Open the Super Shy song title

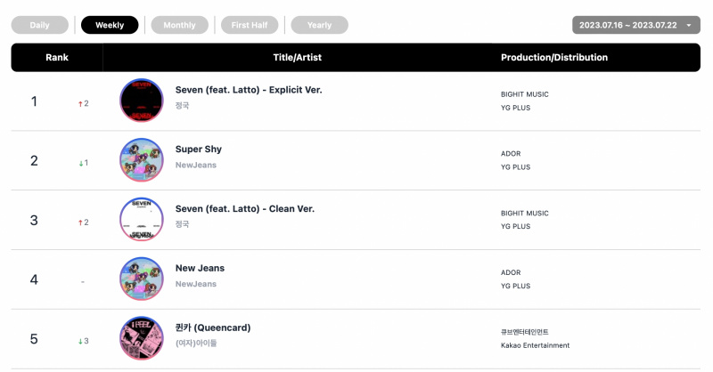pyautogui.click(x=199, y=150)
